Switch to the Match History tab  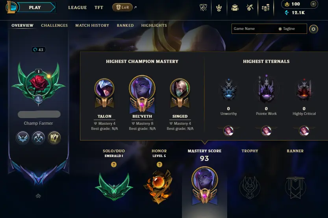tap(92, 26)
